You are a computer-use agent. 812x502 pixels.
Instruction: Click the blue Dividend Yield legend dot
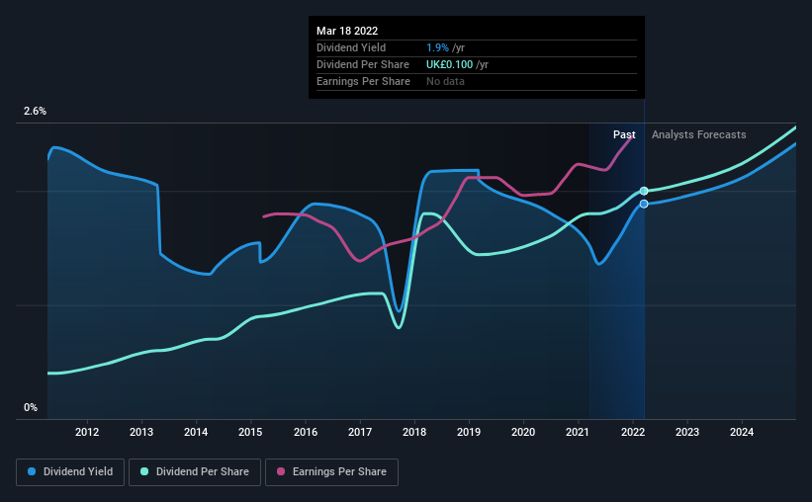click(32, 471)
